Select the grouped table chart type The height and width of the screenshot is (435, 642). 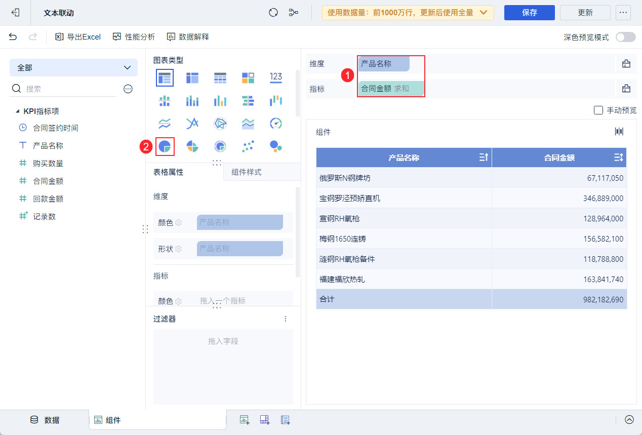click(165, 77)
